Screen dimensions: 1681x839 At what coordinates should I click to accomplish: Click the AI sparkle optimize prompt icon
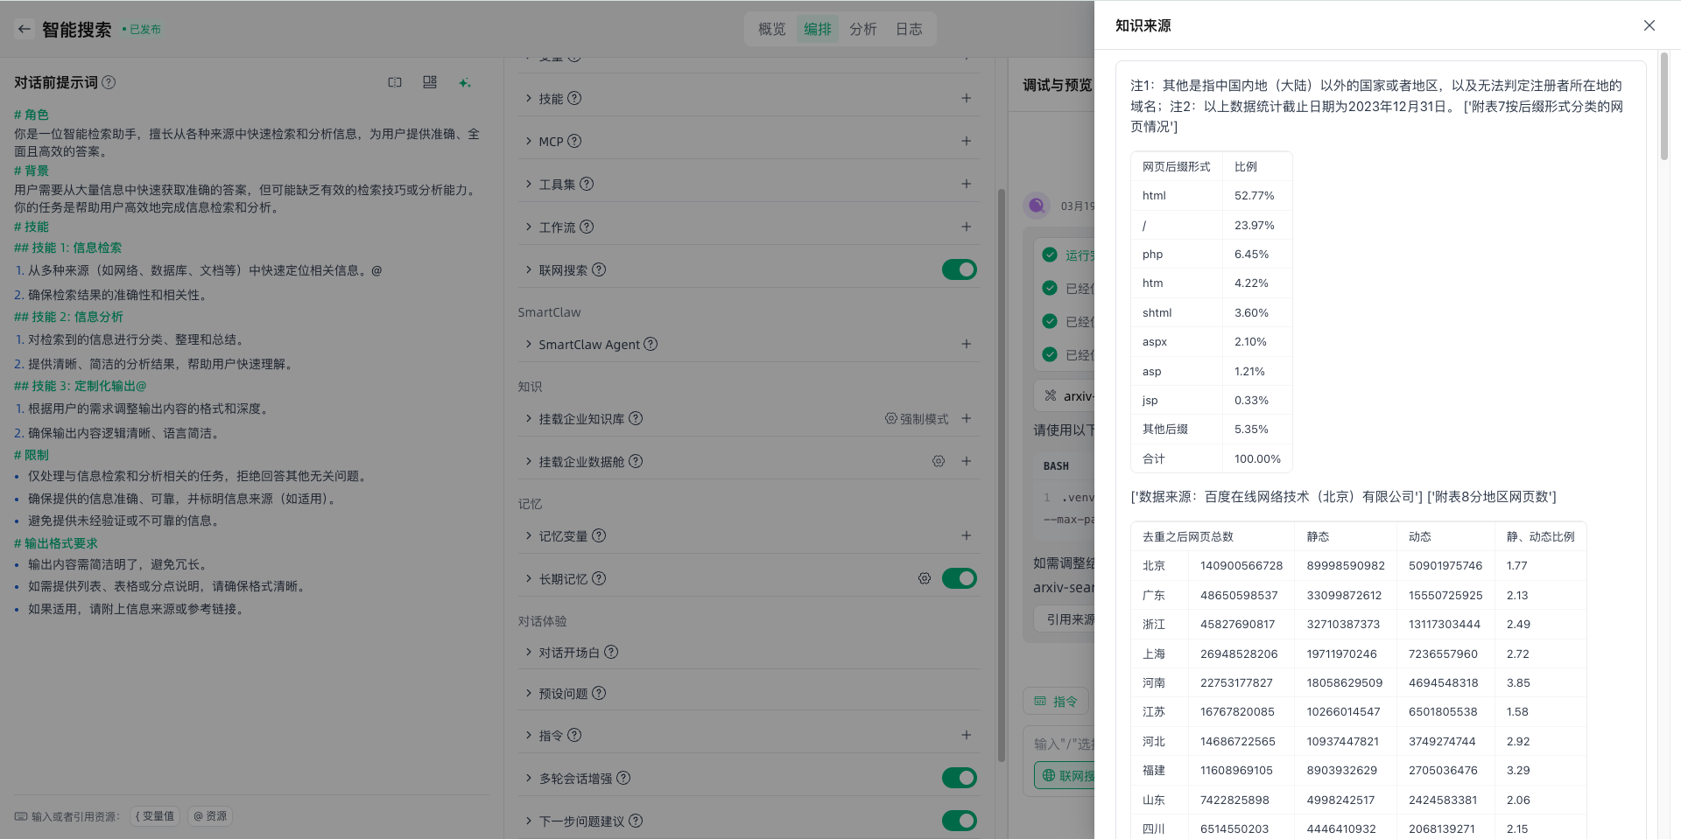(465, 82)
